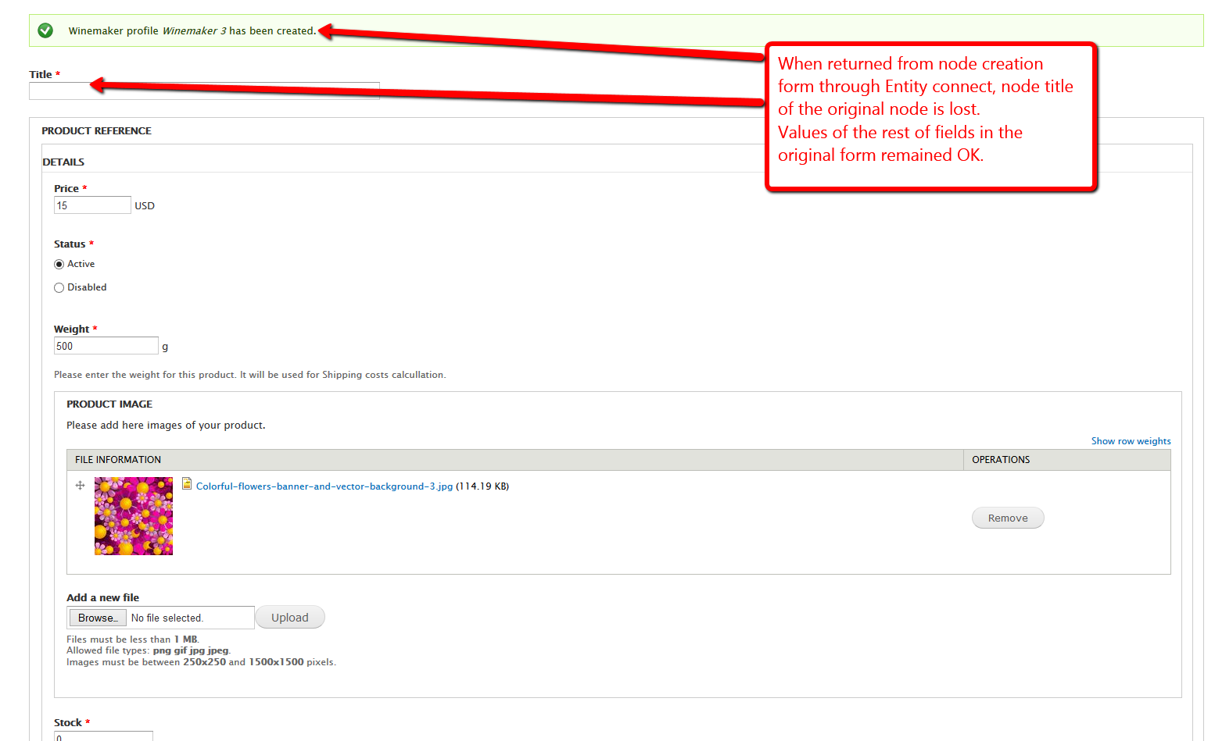Click the file type icon beside the jpg filename
Image resolution: width=1215 pixels, height=741 pixels.
[187, 484]
